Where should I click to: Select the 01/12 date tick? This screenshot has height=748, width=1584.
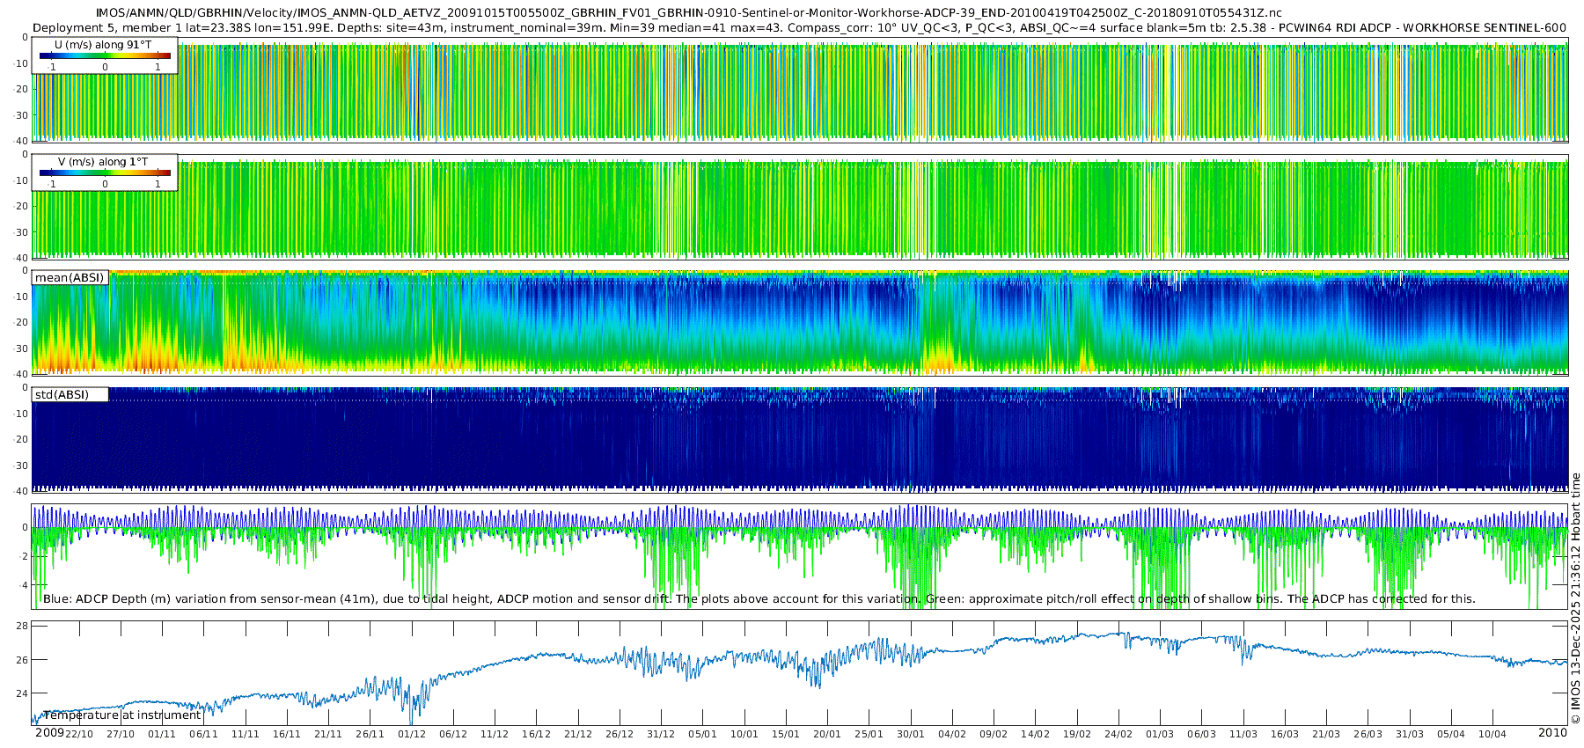click(411, 734)
